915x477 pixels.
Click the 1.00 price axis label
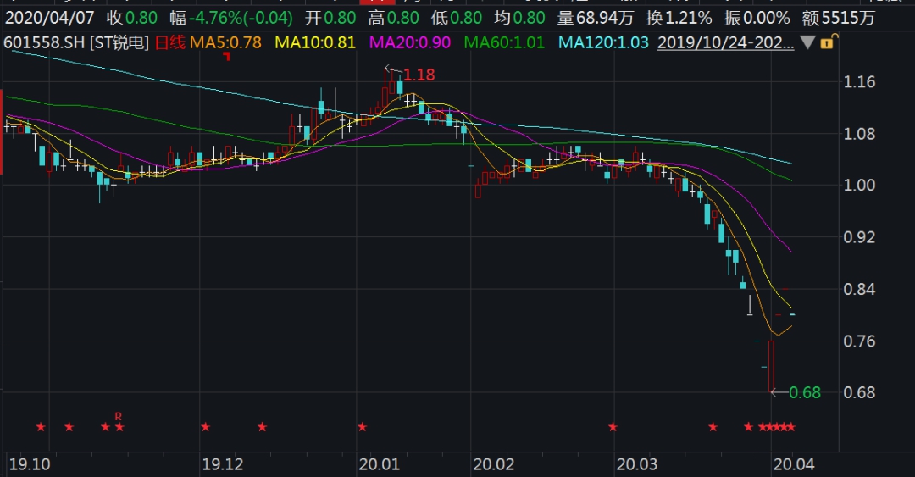[x=860, y=185]
